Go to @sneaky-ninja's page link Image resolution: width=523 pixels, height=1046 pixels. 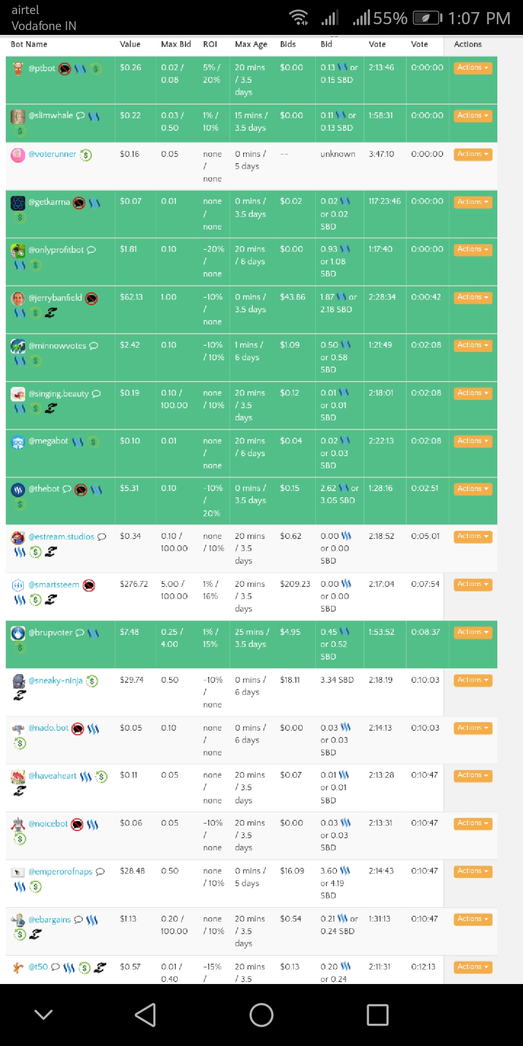[55, 680]
